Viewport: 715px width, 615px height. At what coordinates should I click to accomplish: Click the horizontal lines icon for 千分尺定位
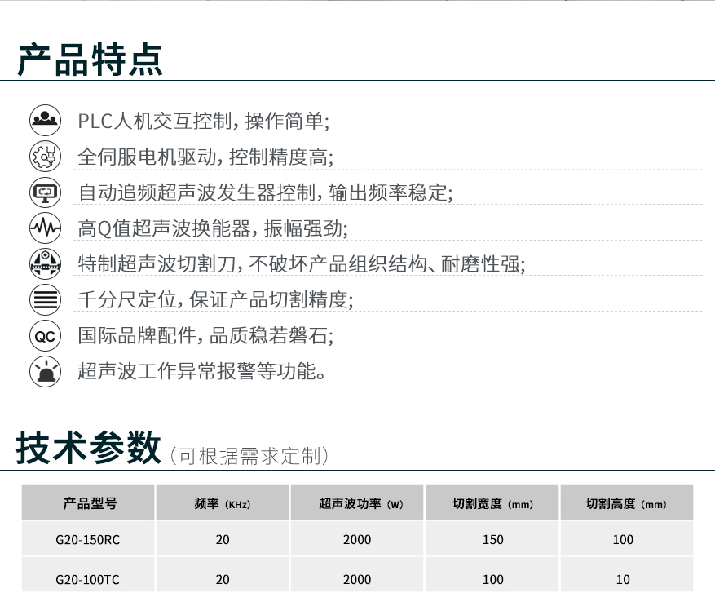45,299
